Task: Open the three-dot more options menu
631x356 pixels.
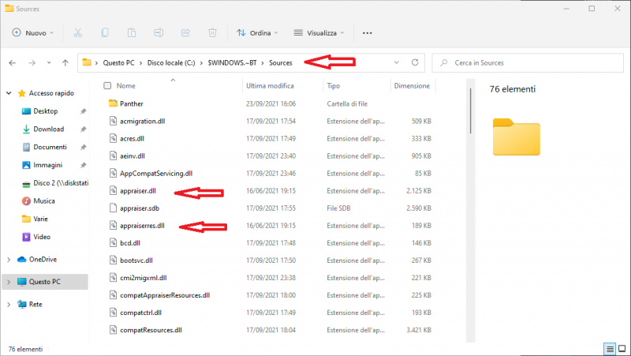Action: pyautogui.click(x=367, y=33)
